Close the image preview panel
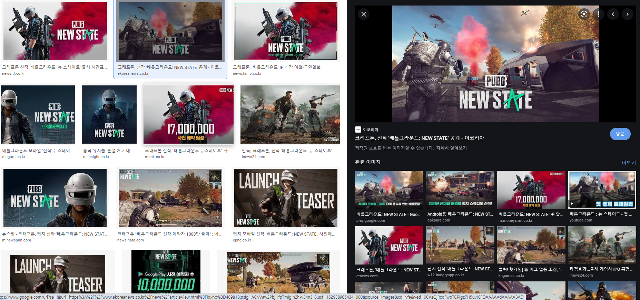The height and width of the screenshot is (300, 640). (363, 14)
